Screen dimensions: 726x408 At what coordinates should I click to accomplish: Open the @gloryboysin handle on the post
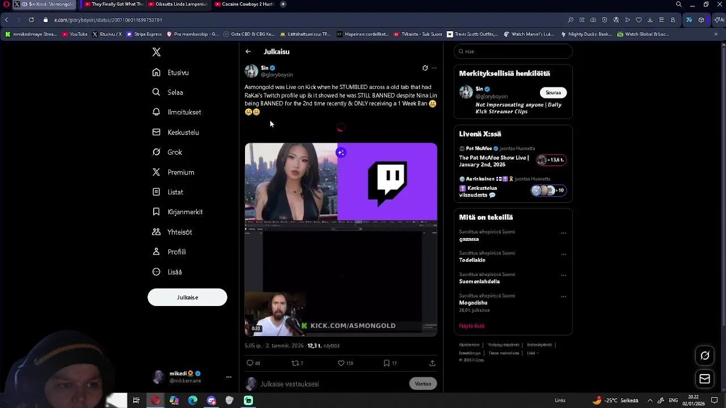tap(277, 75)
